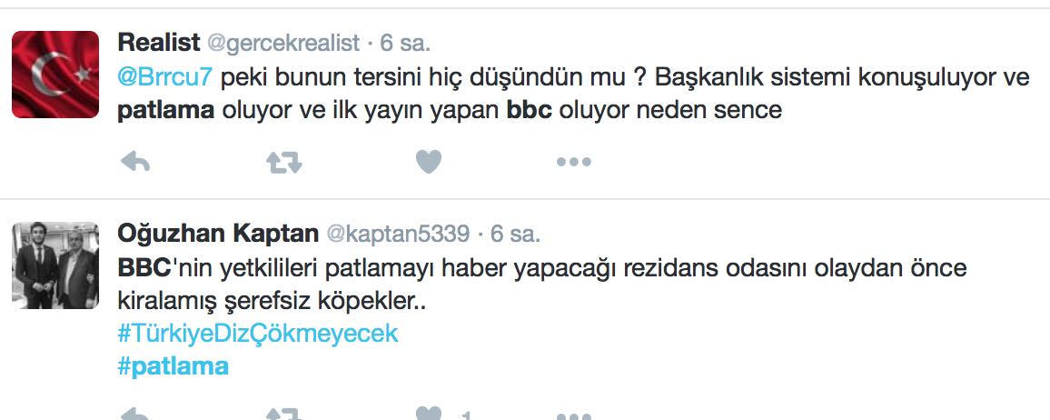Open the Oğuzhan Kaptan display name profile
1050x420 pixels.
(218, 234)
